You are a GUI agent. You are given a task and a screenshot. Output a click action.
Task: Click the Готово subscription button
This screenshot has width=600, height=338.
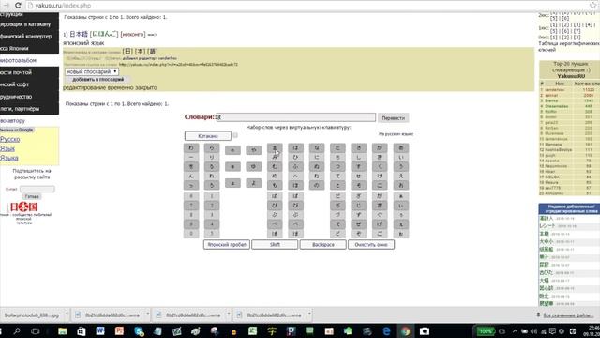click(32, 196)
